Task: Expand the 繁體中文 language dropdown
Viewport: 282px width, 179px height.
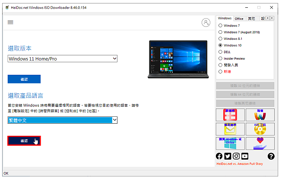Action: pyautogui.click(x=63, y=120)
